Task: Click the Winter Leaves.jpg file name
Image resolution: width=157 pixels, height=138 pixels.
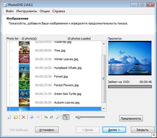Action: pos(66,59)
